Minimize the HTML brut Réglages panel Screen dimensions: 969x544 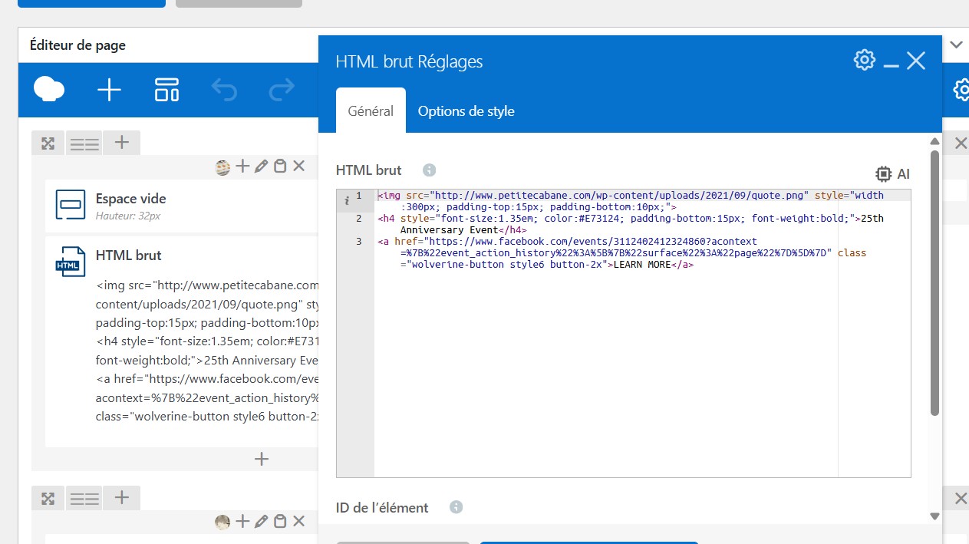click(891, 61)
